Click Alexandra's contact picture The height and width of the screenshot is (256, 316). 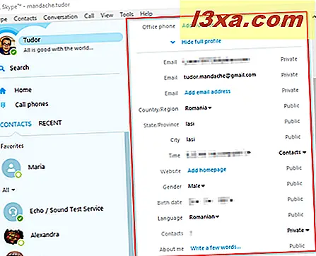14,236
